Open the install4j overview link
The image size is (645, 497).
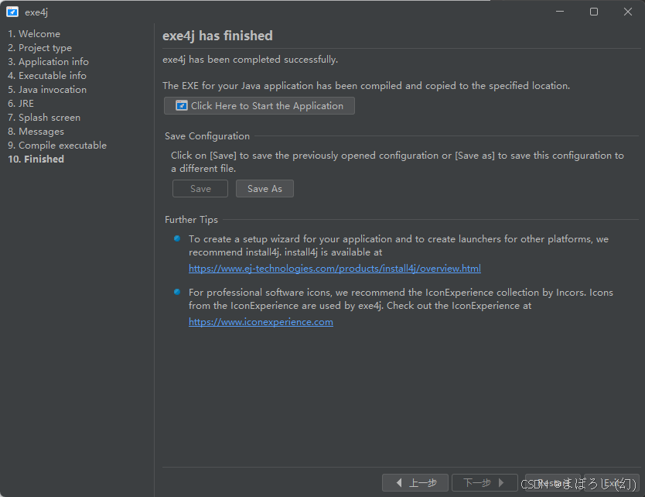[334, 269]
